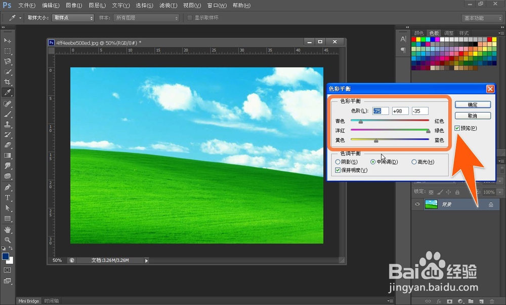Open the 样本 所有图层 dropdown

pos(146,18)
